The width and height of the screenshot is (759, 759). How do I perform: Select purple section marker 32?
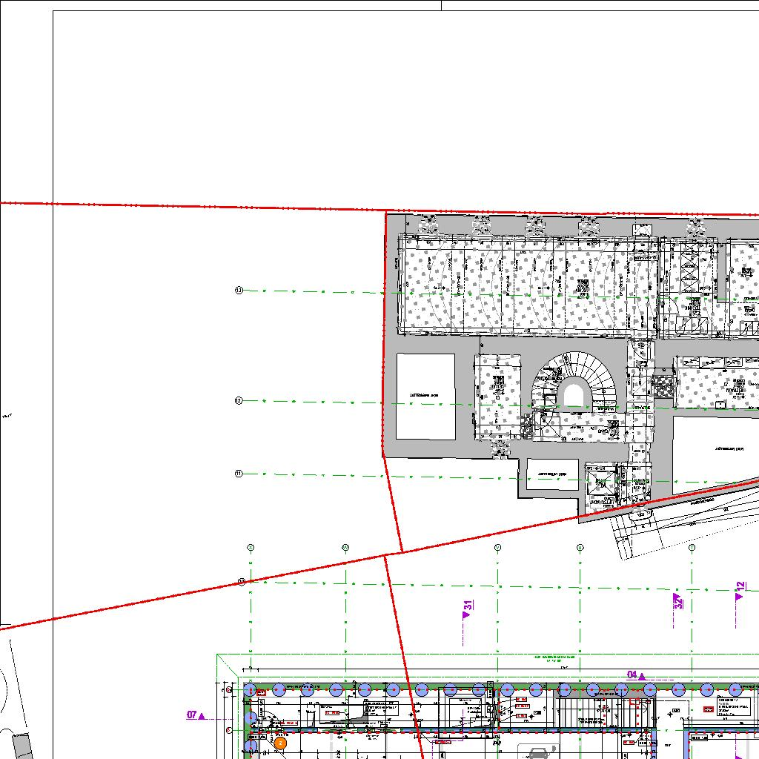pyautogui.click(x=677, y=600)
